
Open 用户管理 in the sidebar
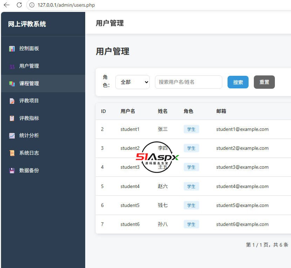(43, 66)
